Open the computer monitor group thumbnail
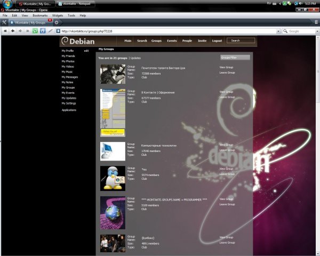 [x=113, y=151]
